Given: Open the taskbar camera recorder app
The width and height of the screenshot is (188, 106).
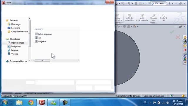Looking at the screenshot, I should [x=65, y=102].
